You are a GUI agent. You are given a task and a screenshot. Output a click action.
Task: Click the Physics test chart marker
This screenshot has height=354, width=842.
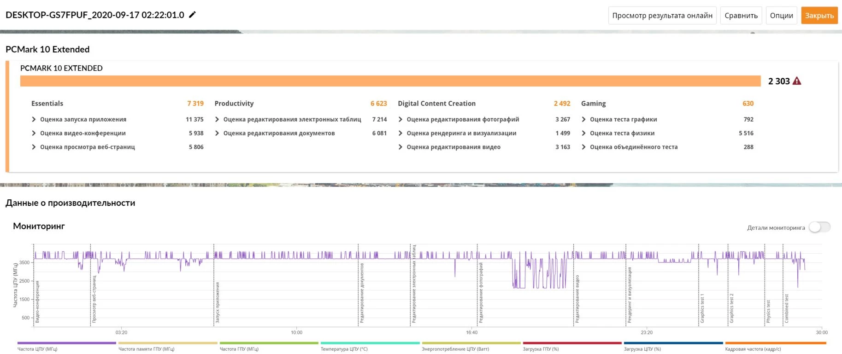click(x=768, y=311)
